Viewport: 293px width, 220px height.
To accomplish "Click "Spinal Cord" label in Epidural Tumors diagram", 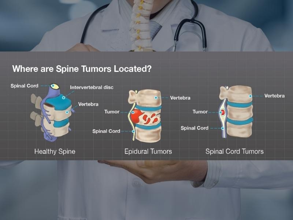I will click(106, 131).
